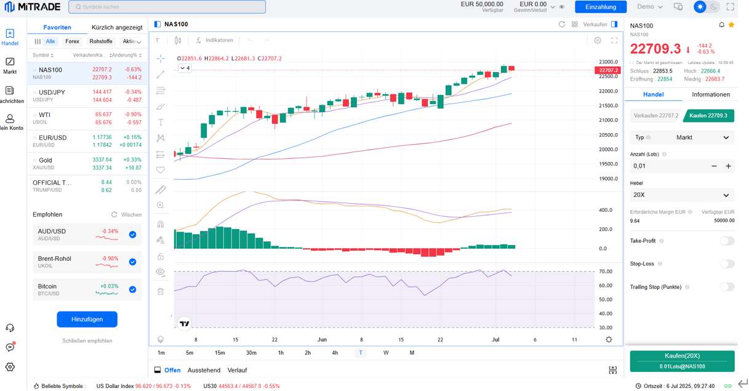Uncheck the Bitcoin recommended checkbox
Screen dimensions: 749x391
point(132,289)
